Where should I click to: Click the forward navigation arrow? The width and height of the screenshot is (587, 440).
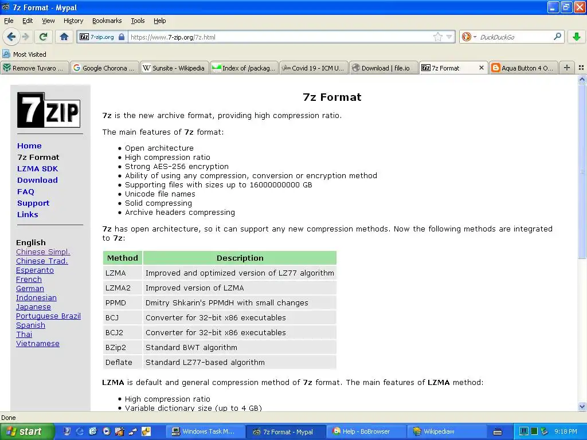26,37
